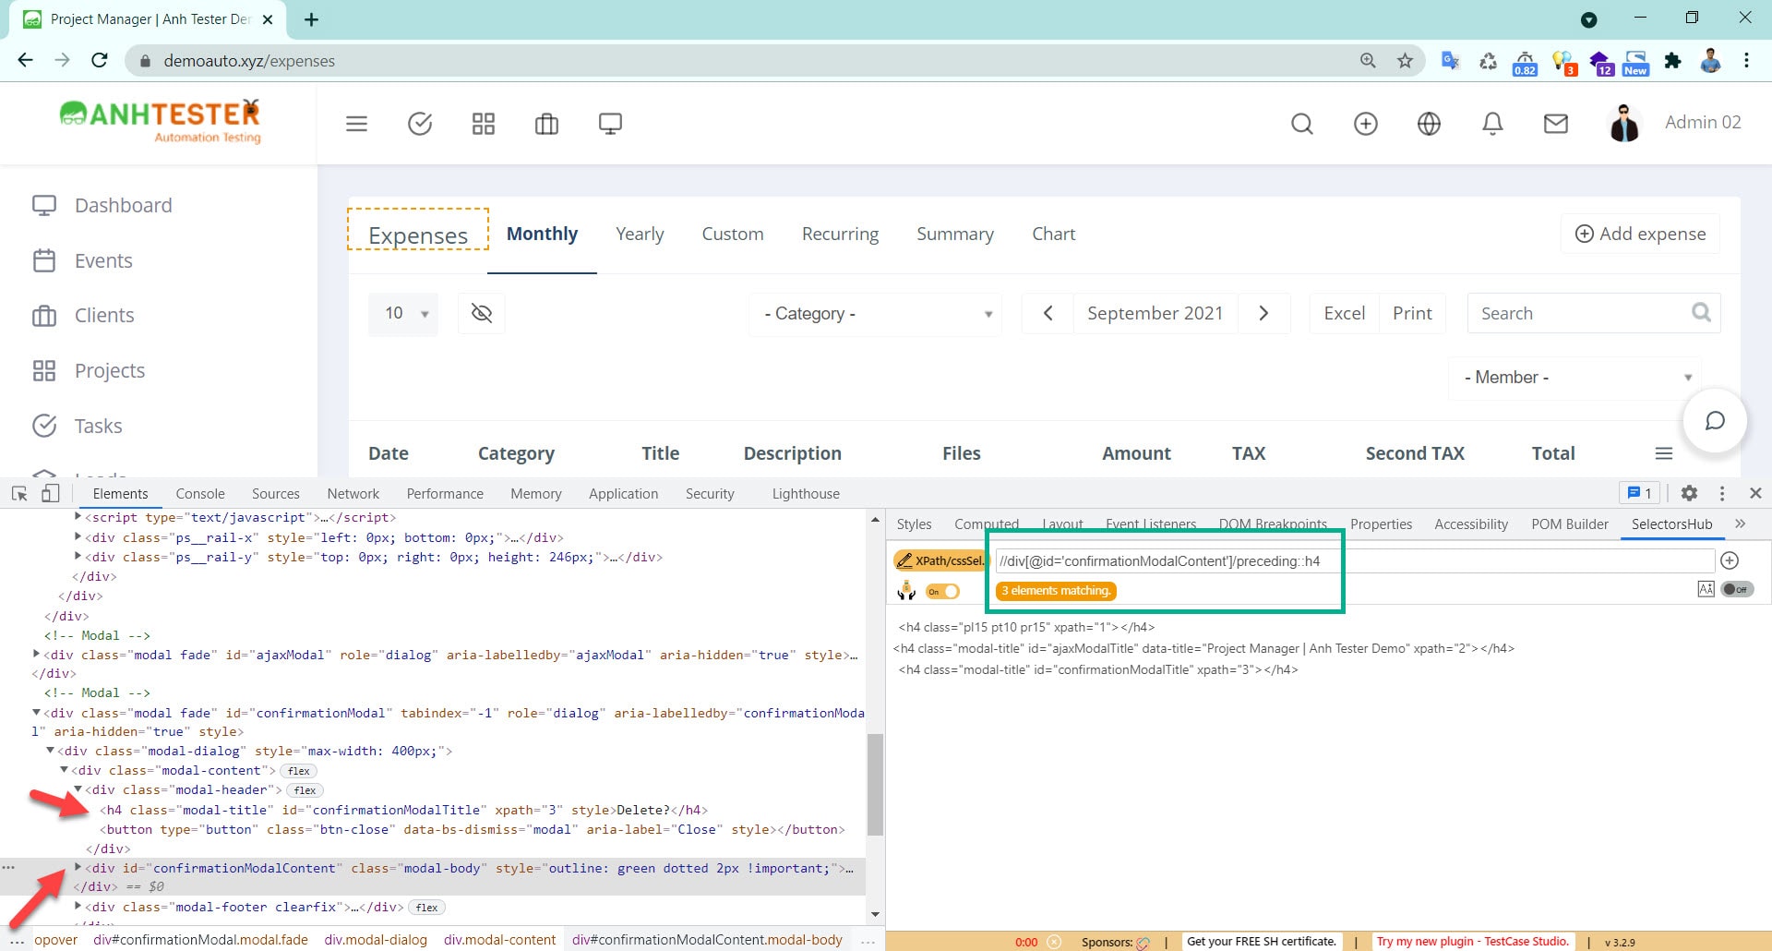Close the DevTools panel
1772x951 pixels.
(1755, 493)
